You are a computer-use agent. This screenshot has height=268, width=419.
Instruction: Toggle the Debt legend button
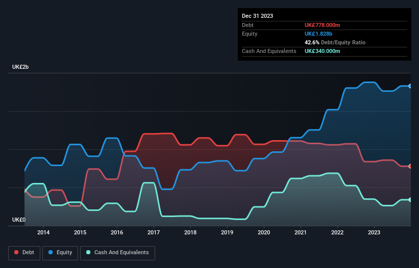(x=24, y=253)
